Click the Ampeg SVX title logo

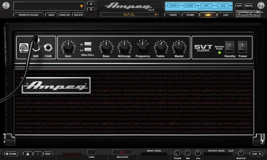tap(129, 7)
